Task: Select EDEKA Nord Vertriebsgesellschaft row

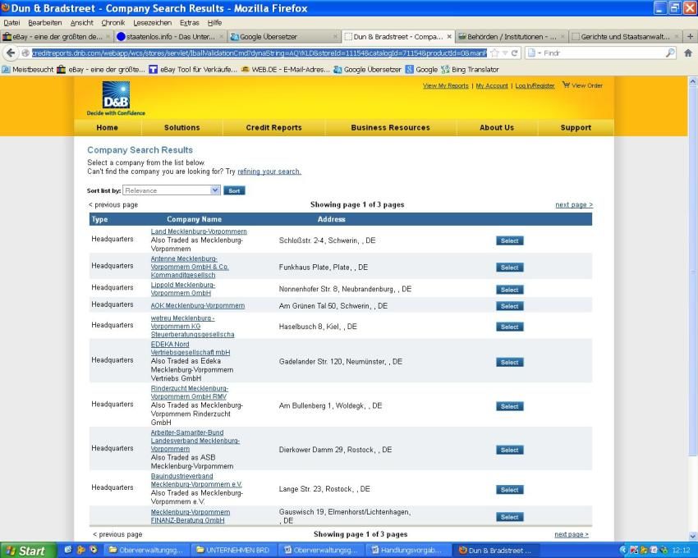Action: click(x=510, y=362)
